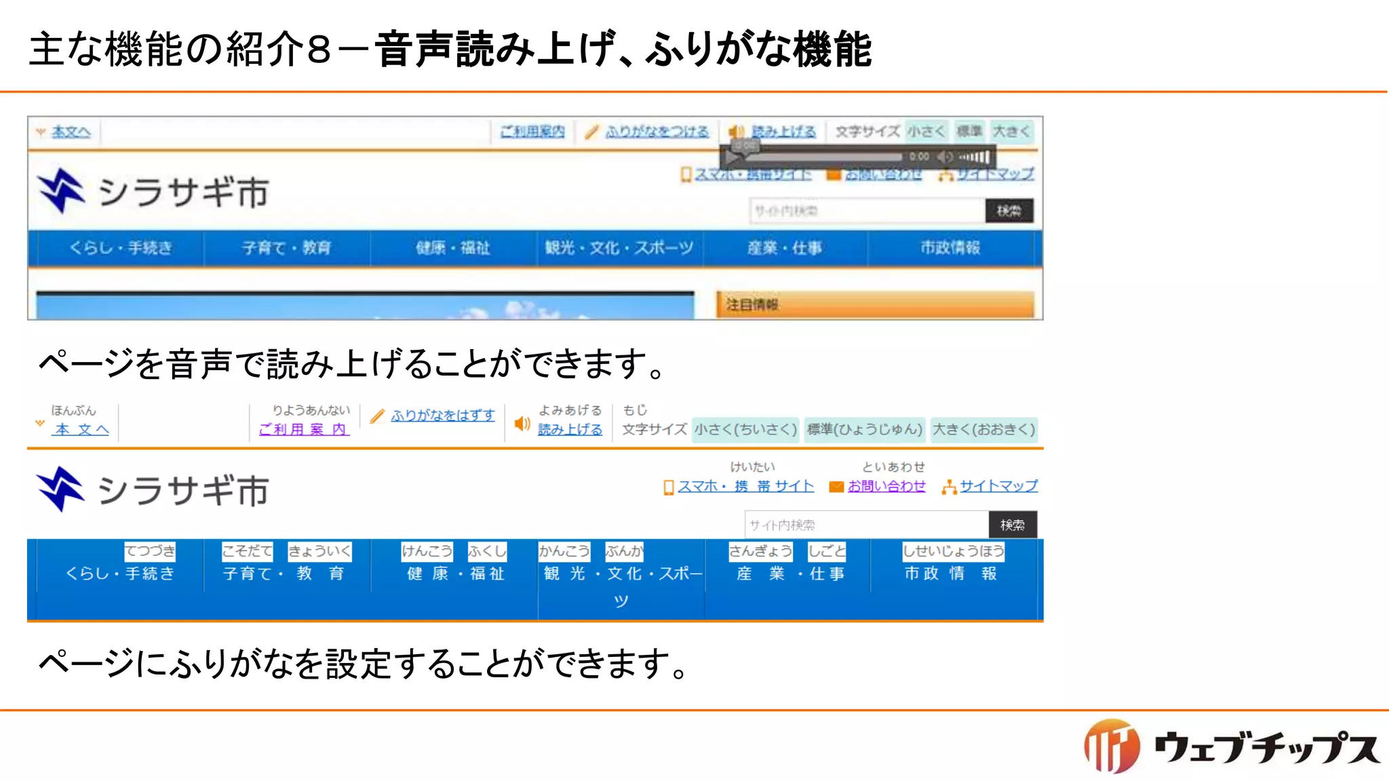Open 健康・福祉 in upper menu

point(452,248)
